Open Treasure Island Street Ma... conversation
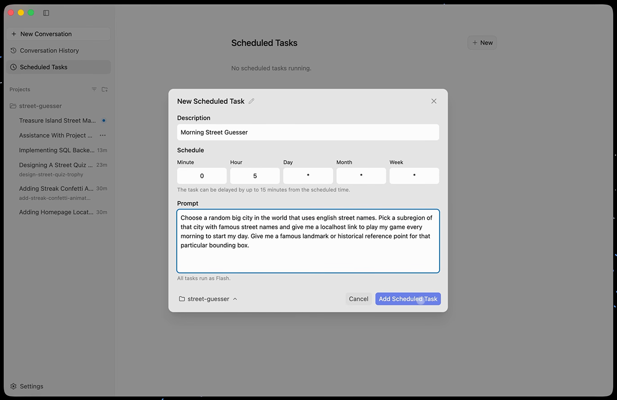Viewport: 617px width, 400px height. click(58, 121)
